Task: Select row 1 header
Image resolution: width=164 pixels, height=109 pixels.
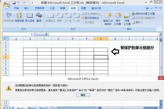Action: [6, 43]
